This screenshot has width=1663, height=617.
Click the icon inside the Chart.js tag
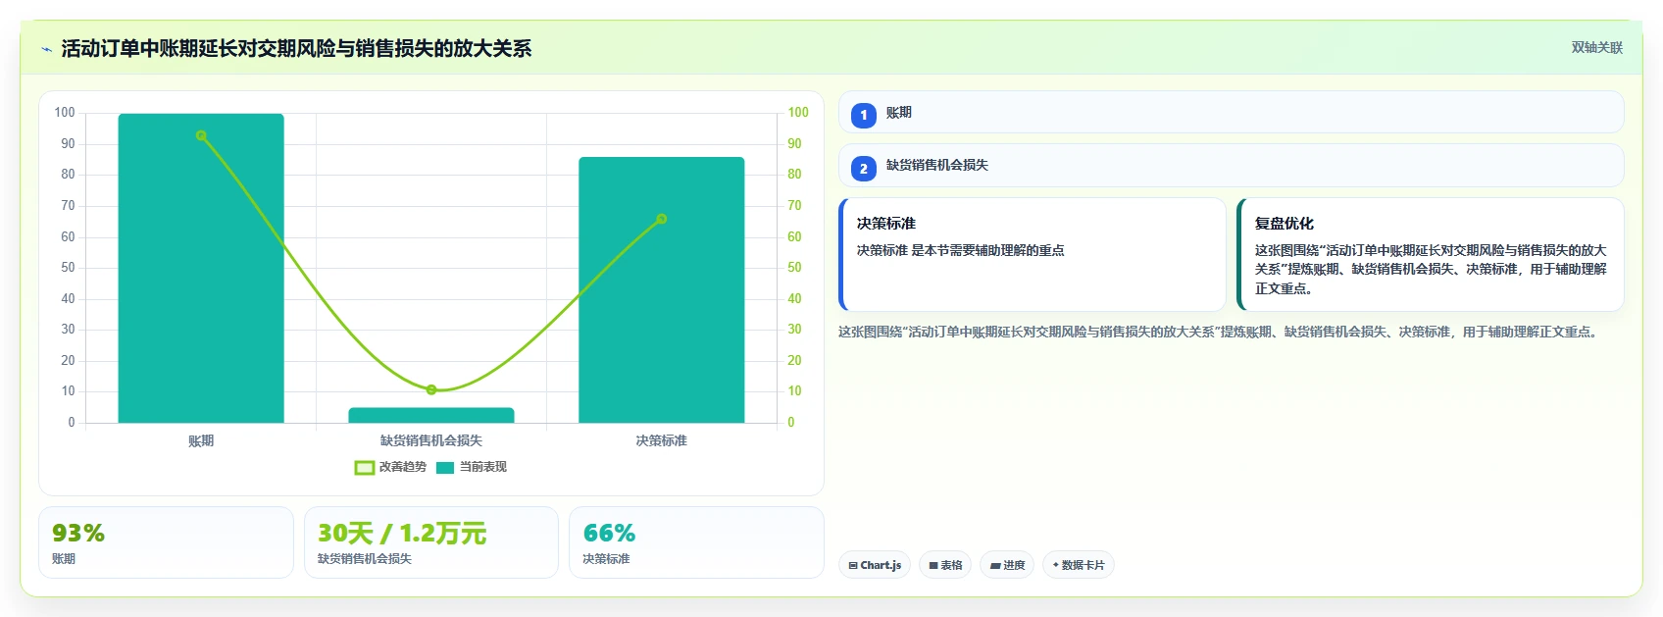click(853, 566)
